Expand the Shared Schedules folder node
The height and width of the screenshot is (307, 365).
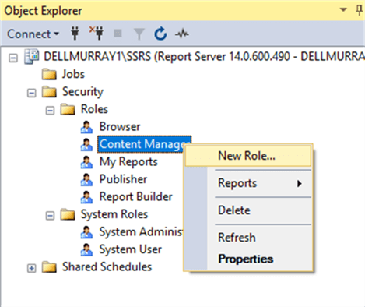click(31, 268)
